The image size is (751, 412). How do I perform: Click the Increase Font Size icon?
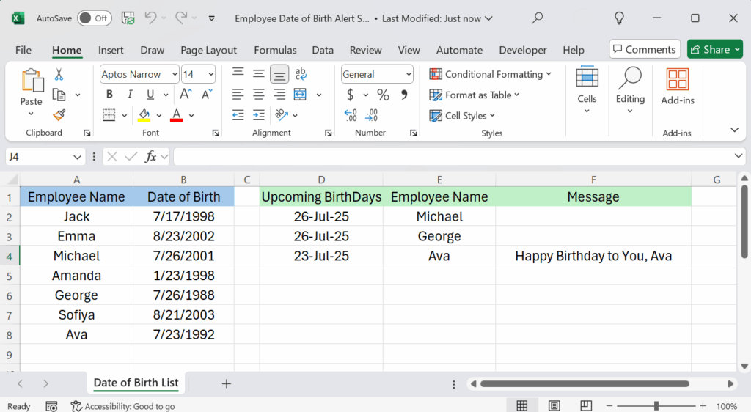[x=186, y=95]
